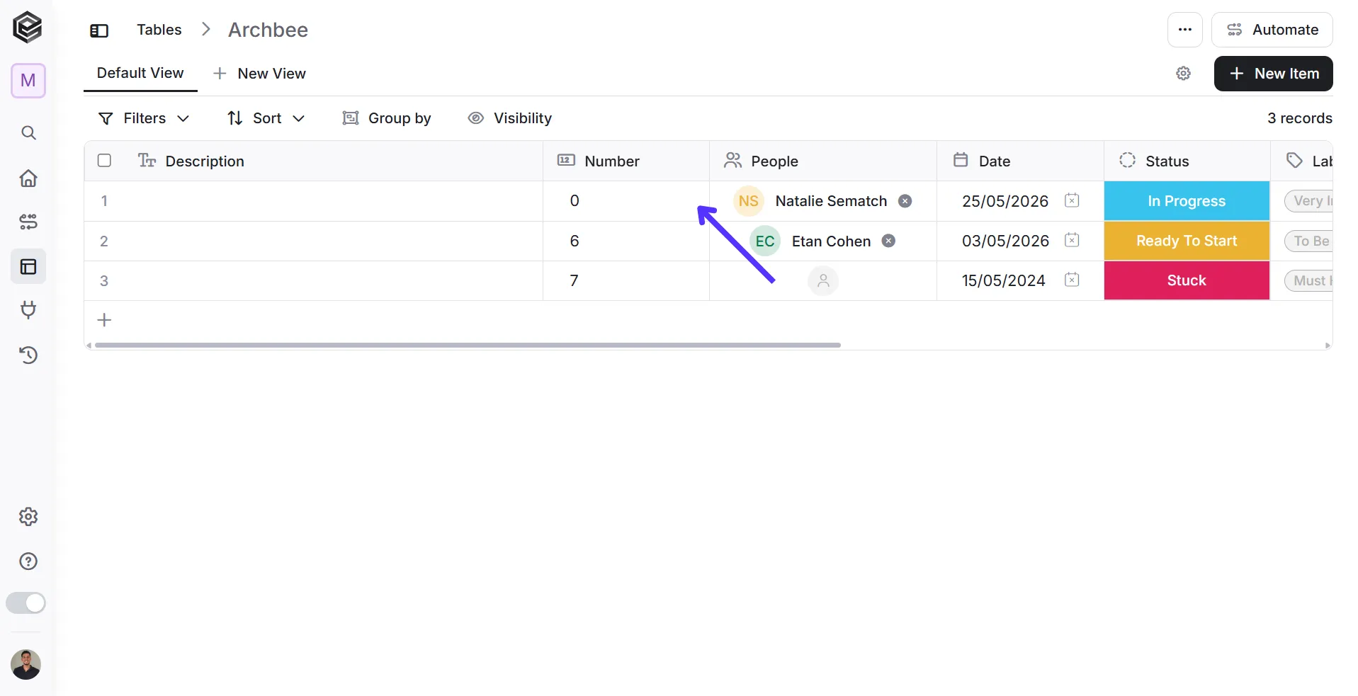Check the select-all rows checkbox
The width and height of the screenshot is (1358, 696).
click(x=104, y=161)
